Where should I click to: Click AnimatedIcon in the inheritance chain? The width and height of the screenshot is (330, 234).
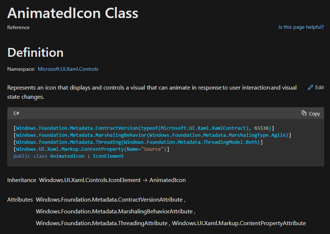[167, 180]
